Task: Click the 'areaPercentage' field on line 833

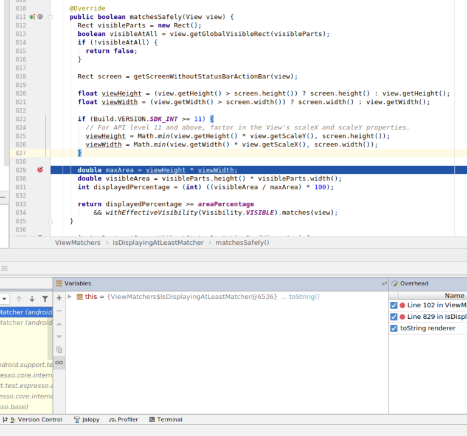Action: coord(226,204)
